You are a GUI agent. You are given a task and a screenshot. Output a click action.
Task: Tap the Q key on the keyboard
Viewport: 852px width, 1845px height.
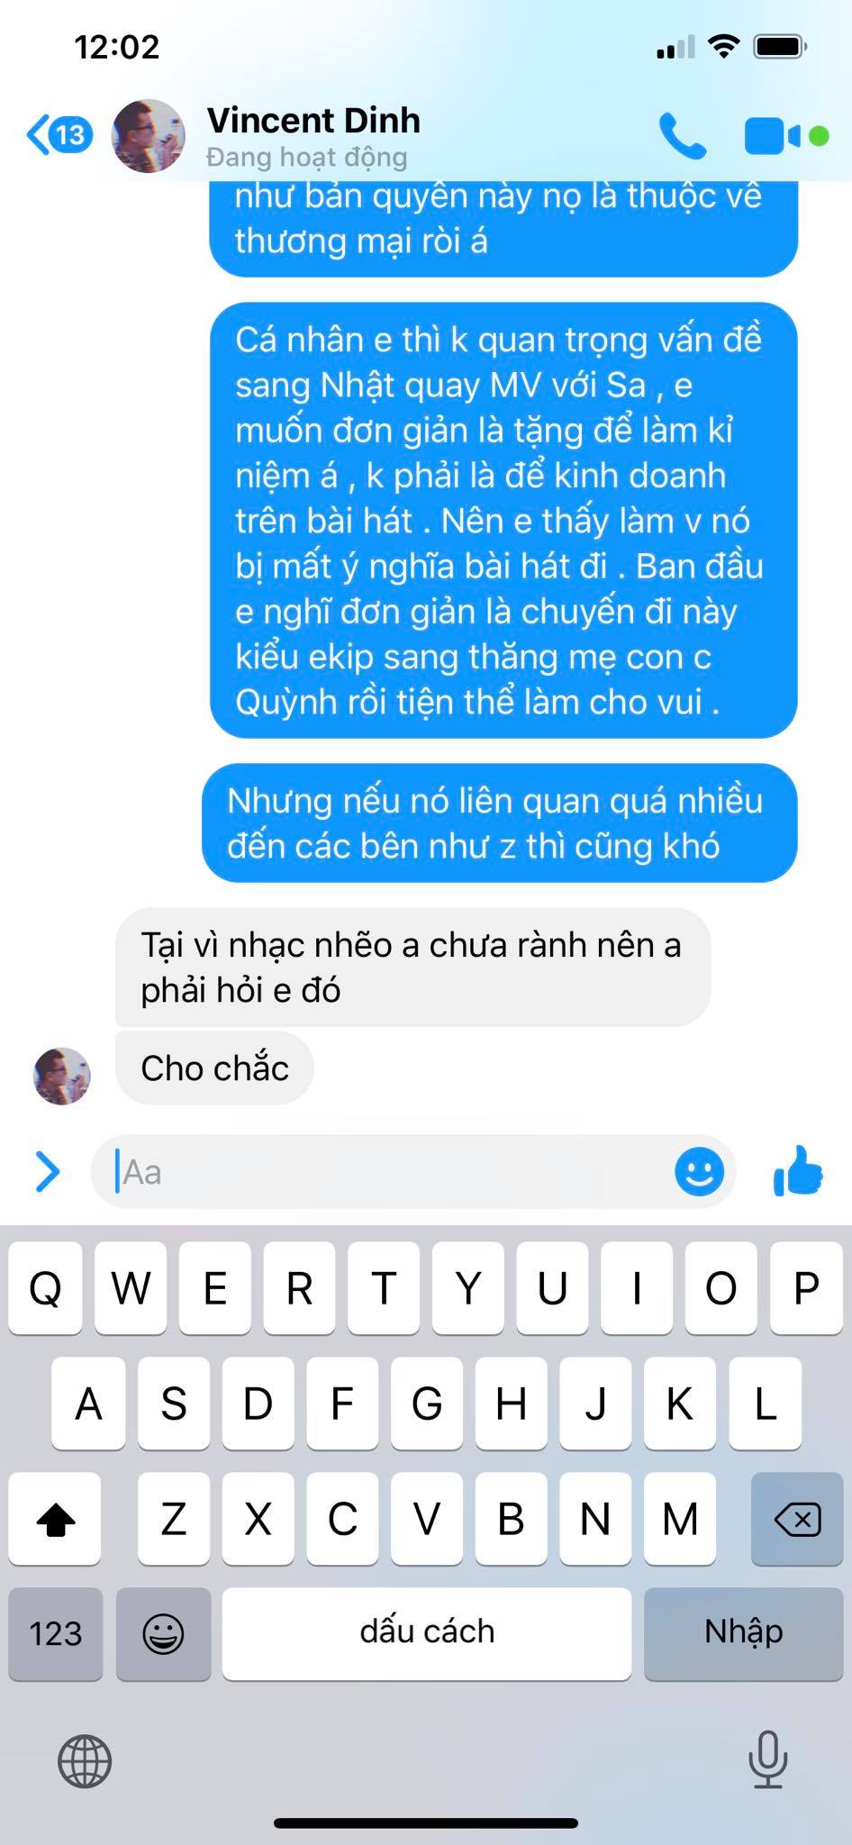pyautogui.click(x=45, y=1288)
